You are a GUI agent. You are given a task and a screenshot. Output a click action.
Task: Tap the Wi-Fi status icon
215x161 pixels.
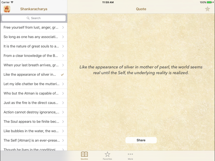[12, 2]
